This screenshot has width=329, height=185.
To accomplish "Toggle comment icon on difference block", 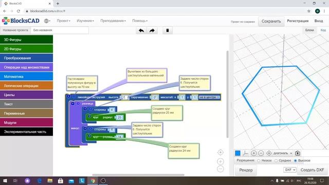I will tap(78, 104).
